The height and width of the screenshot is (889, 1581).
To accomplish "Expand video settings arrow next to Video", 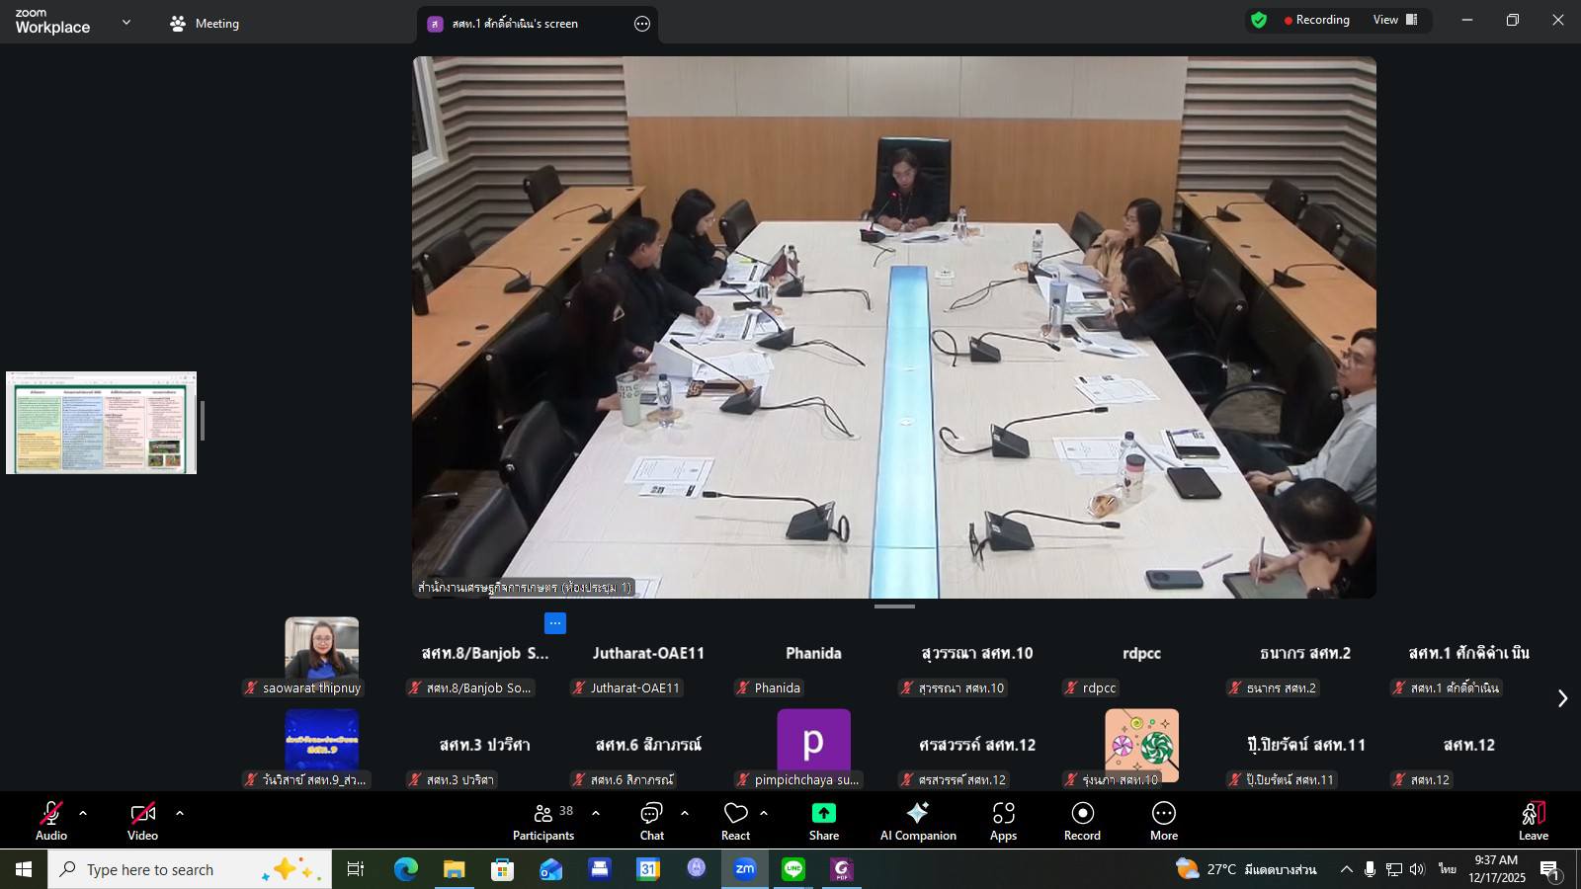I will click(x=180, y=814).
